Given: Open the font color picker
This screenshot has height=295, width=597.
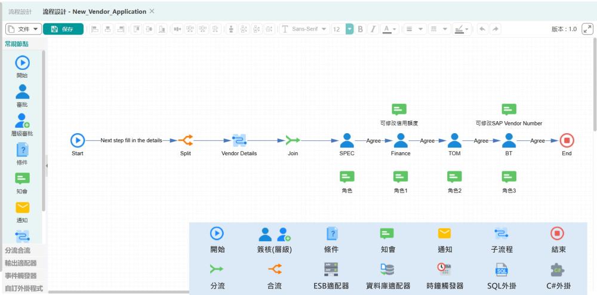Looking at the screenshot, I should coord(390,29).
